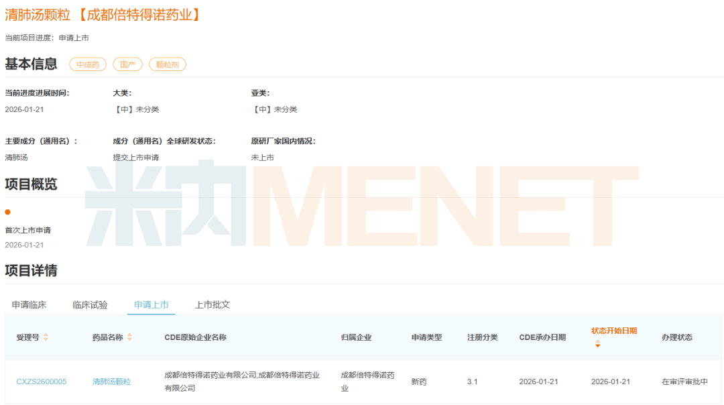Click date 2026-01-21 under 当前进度进展时间
The image size is (724, 405).
(24, 109)
